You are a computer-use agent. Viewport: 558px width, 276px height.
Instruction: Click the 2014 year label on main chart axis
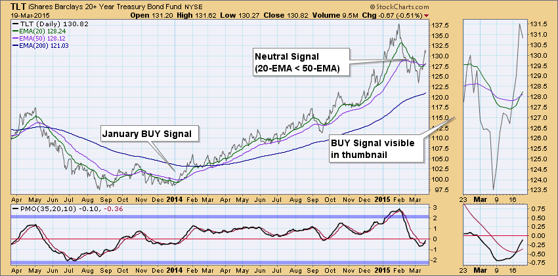174,199
